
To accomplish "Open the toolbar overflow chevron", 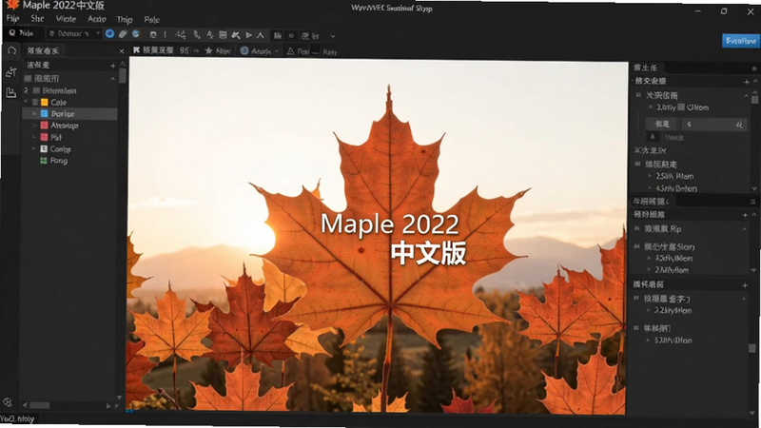I will point(332,36).
